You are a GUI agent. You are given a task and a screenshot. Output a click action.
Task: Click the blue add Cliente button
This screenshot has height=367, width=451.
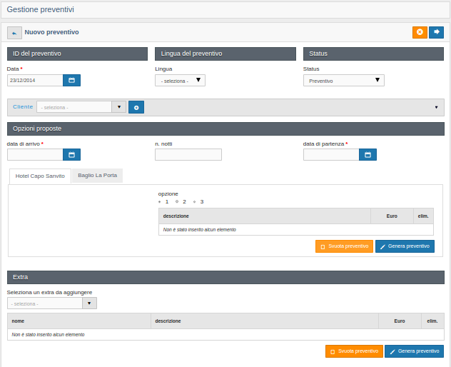(136, 107)
